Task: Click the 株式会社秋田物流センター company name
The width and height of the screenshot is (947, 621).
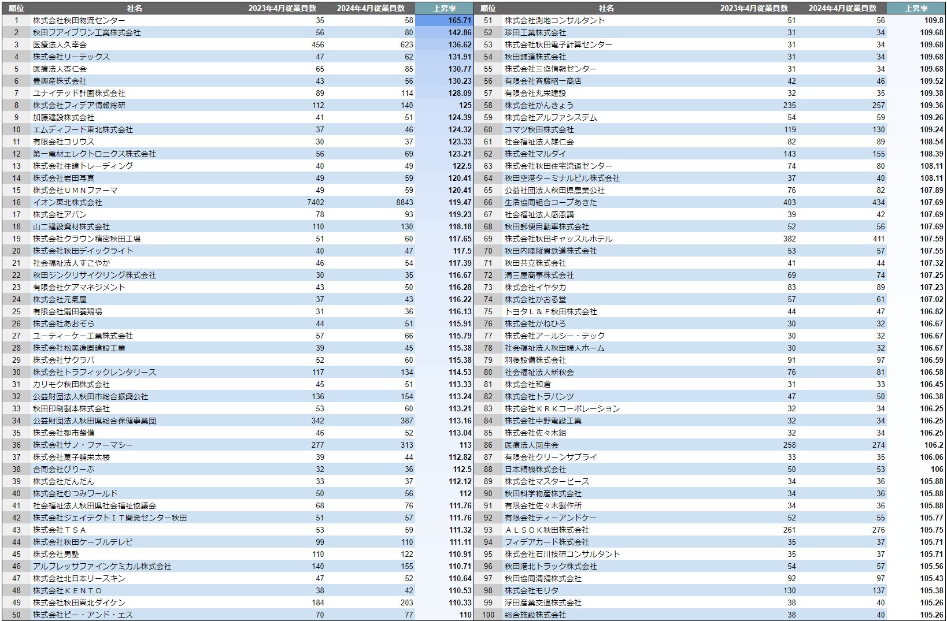Action: click(79, 20)
